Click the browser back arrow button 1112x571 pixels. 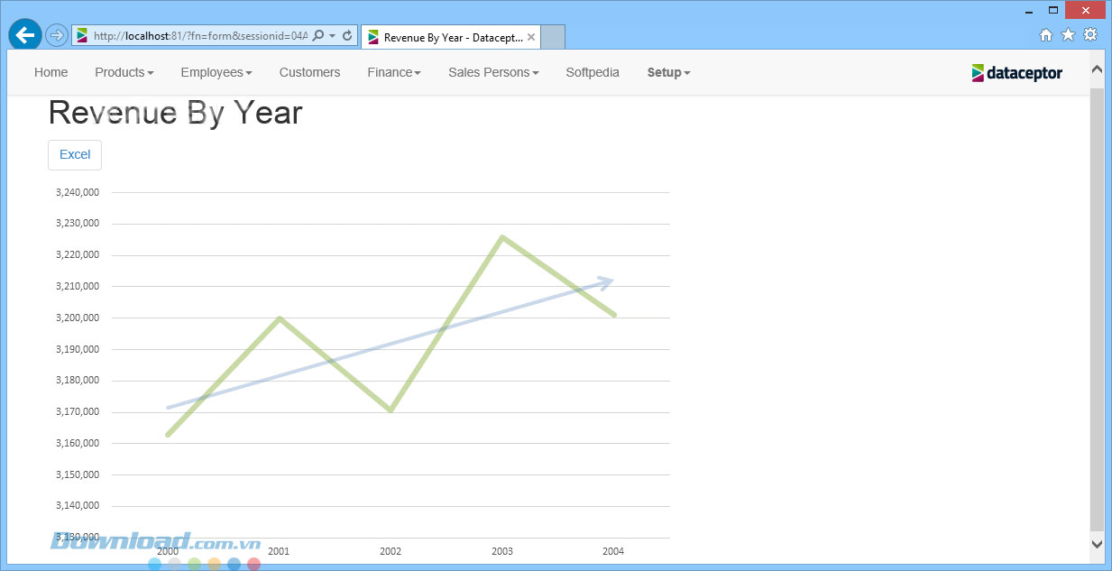24,35
